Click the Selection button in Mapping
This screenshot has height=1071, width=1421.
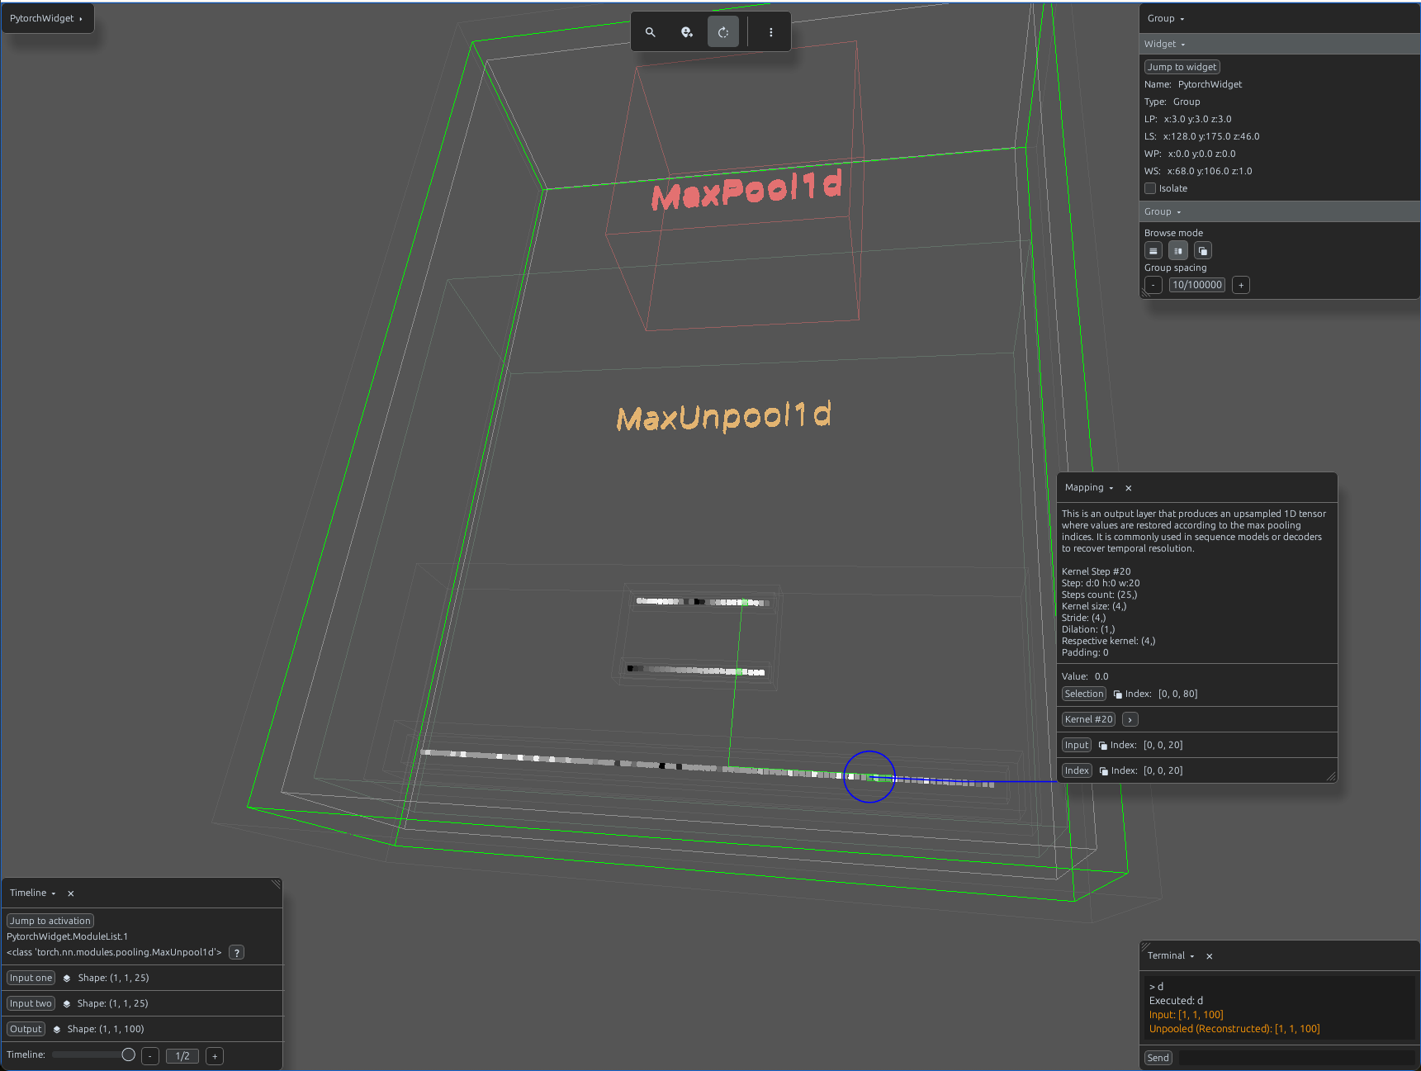pyautogui.click(x=1084, y=694)
